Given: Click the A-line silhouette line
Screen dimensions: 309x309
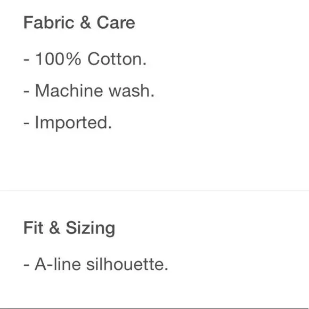Looking at the screenshot, I should tap(96, 264).
